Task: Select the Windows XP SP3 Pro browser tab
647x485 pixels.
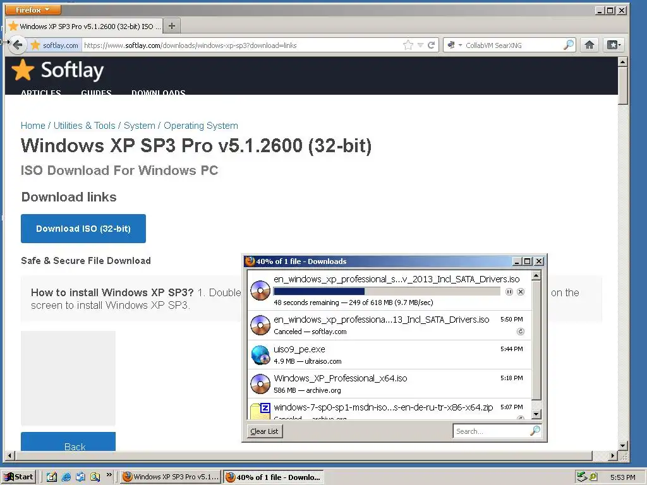Action: pyautogui.click(x=84, y=27)
